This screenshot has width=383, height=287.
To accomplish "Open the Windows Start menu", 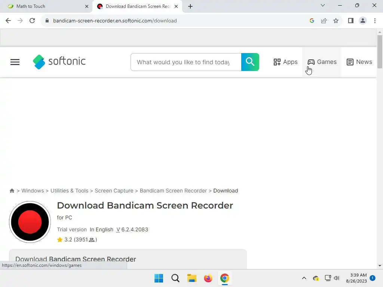I will [x=159, y=278].
